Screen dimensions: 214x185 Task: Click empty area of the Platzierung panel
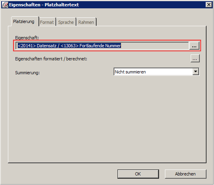click(x=107, y=118)
